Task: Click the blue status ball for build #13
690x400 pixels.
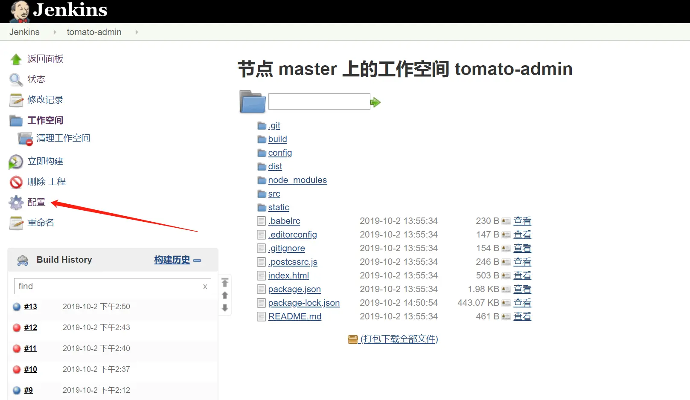Action: (x=17, y=307)
